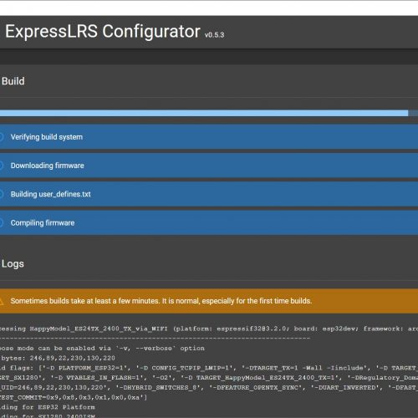Click the Logs section heading
Screen dimensions: 418x418
pos(13,263)
